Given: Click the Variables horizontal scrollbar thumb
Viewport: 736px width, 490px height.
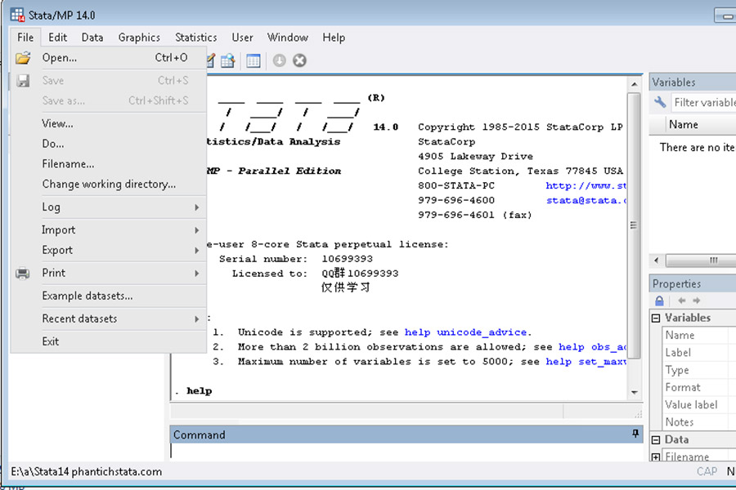Looking at the screenshot, I should click(701, 261).
